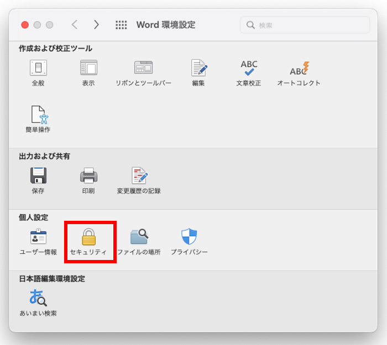Click the Word 環境設定 window title
Viewport: 387px width, 345px height.
coord(166,25)
